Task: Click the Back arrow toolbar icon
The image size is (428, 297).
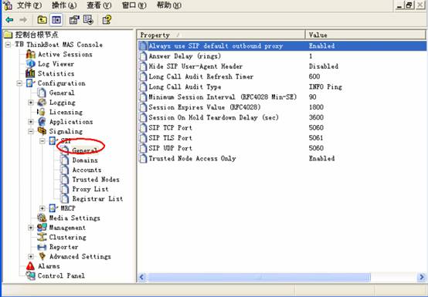Action: [9, 19]
